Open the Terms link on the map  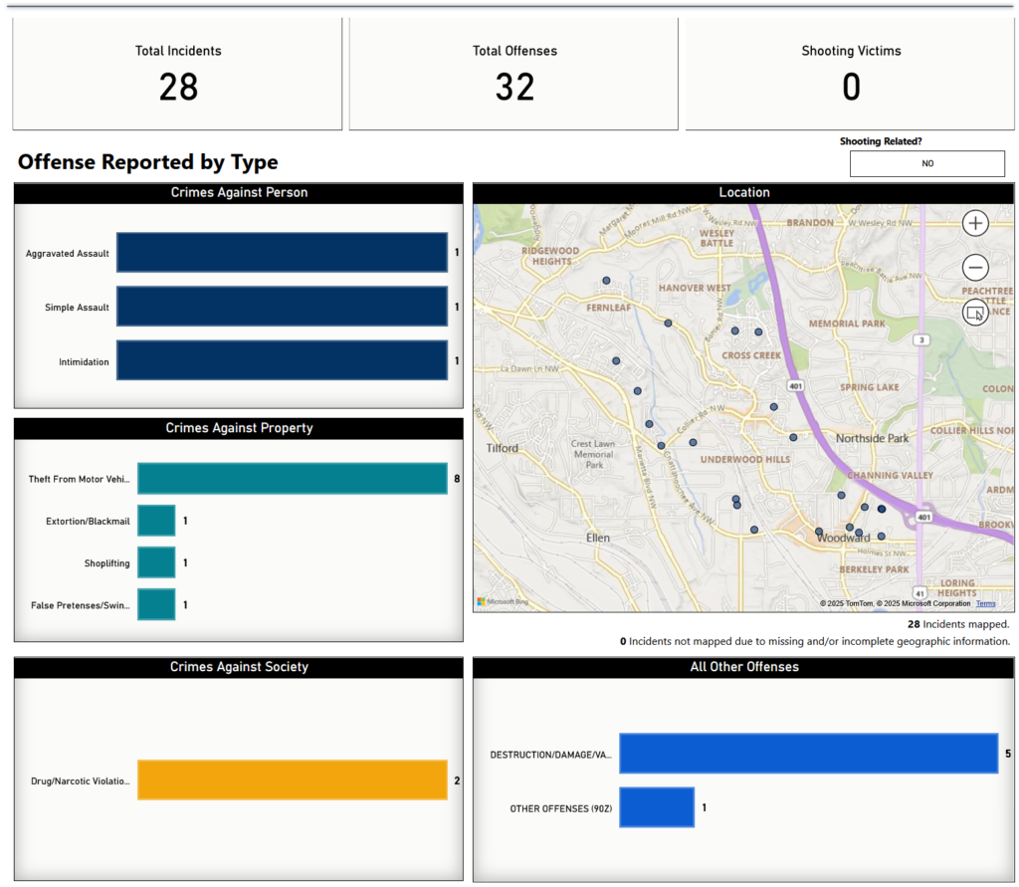(x=985, y=603)
